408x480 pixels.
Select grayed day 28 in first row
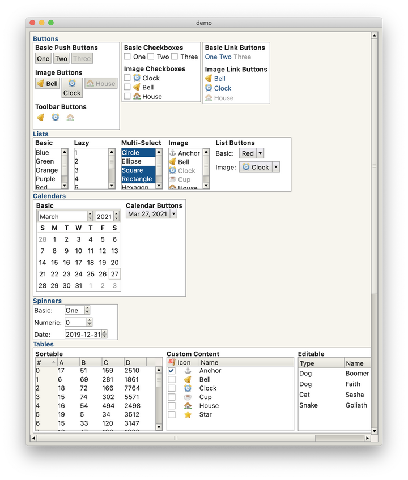(42, 239)
